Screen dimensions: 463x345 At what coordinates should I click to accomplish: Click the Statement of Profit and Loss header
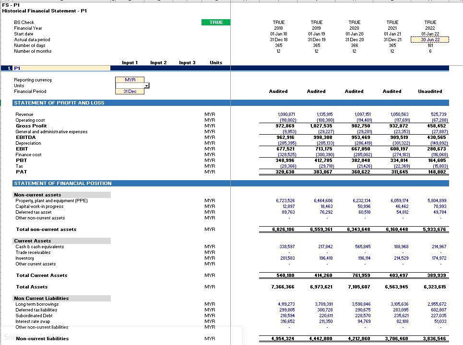tap(59, 103)
